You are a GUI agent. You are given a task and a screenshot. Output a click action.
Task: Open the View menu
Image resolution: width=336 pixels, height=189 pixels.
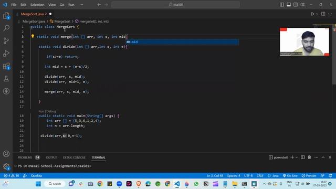(x=52, y=5)
